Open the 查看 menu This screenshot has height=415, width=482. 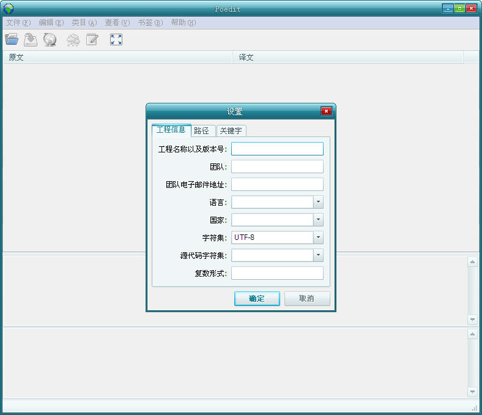117,23
